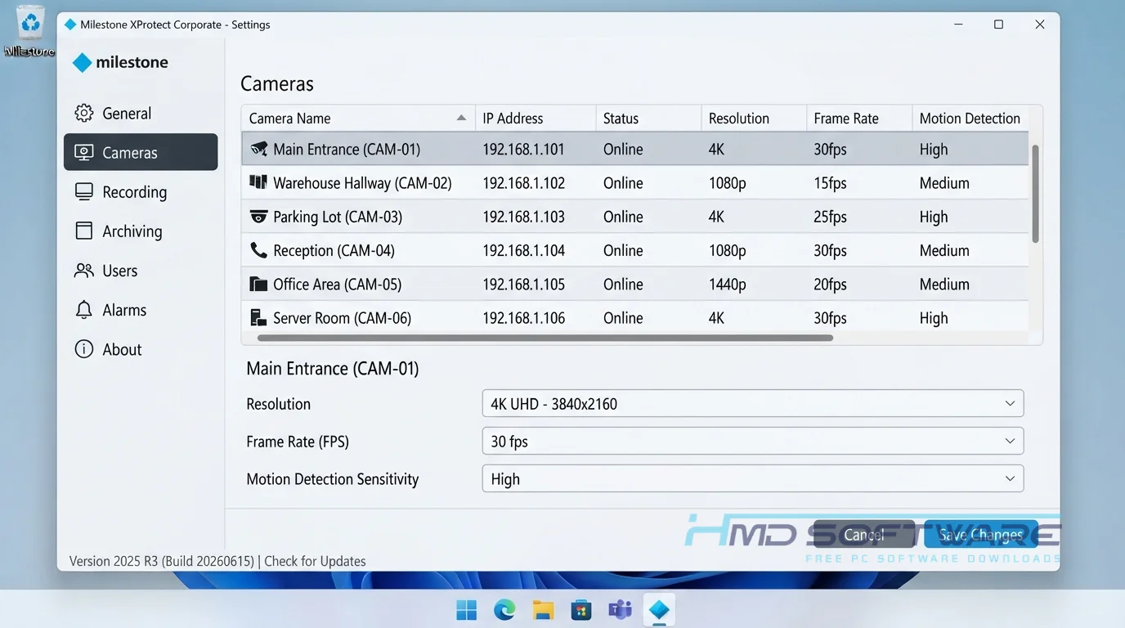Click the 1440p resolution cell

coord(728,284)
